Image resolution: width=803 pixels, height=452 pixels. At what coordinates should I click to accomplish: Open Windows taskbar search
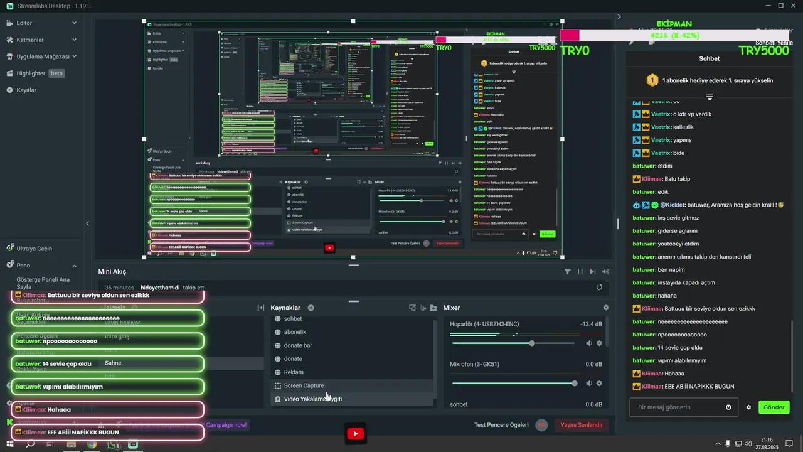click(x=29, y=444)
